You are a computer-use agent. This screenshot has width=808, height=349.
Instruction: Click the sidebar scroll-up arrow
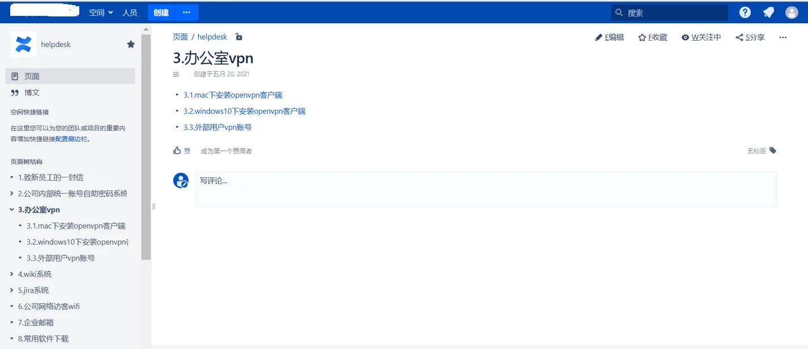(146, 28)
